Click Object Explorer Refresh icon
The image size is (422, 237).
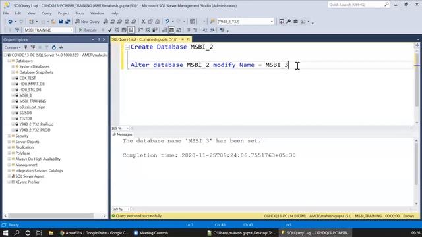54,47
